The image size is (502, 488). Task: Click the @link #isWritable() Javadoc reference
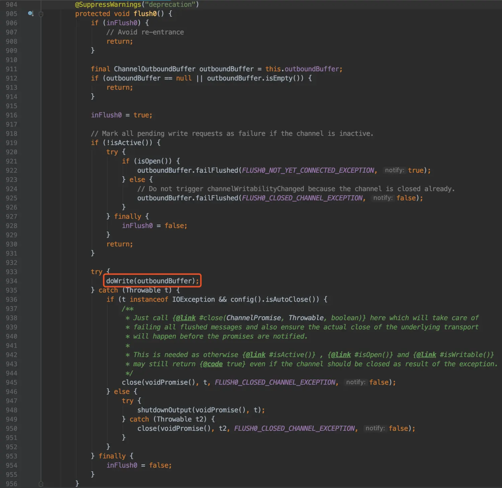[x=453, y=355]
